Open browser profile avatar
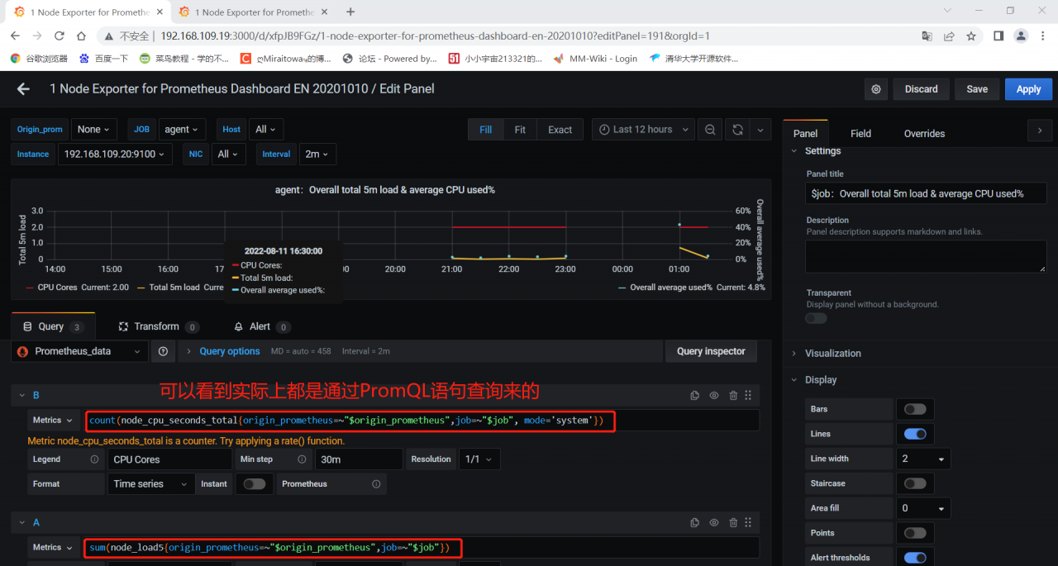The image size is (1058, 566). (x=1021, y=36)
